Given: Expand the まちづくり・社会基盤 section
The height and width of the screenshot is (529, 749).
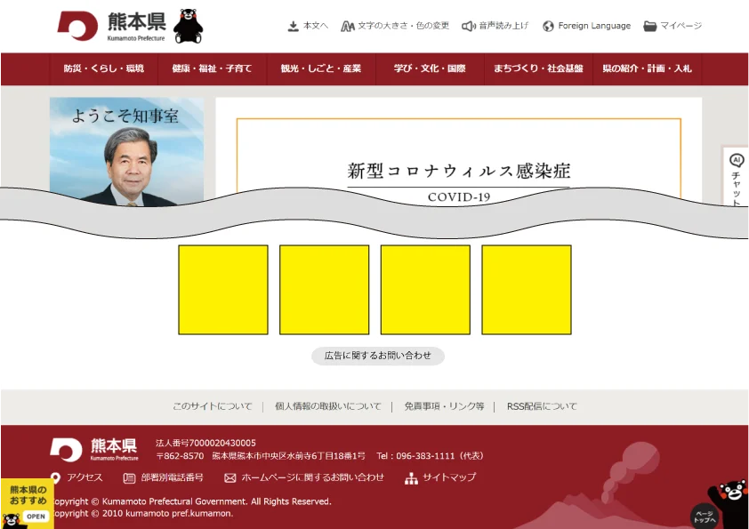Looking at the screenshot, I should [537, 68].
